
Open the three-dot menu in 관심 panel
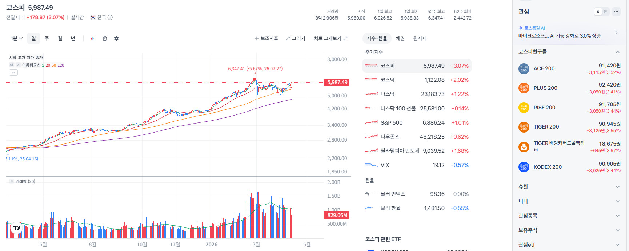click(x=616, y=12)
